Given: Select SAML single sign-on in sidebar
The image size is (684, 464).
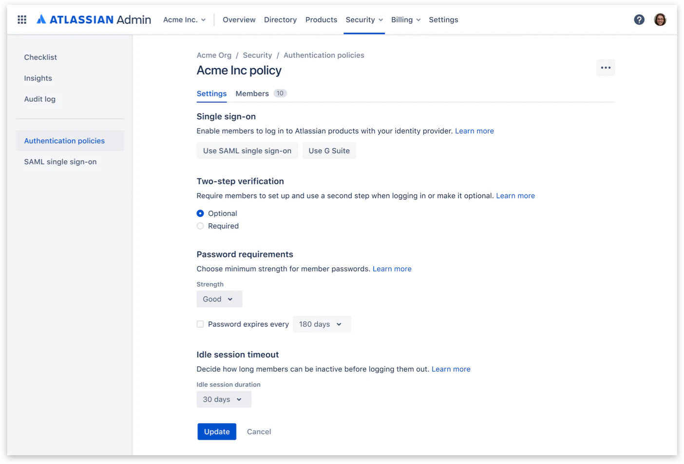Looking at the screenshot, I should [x=60, y=161].
